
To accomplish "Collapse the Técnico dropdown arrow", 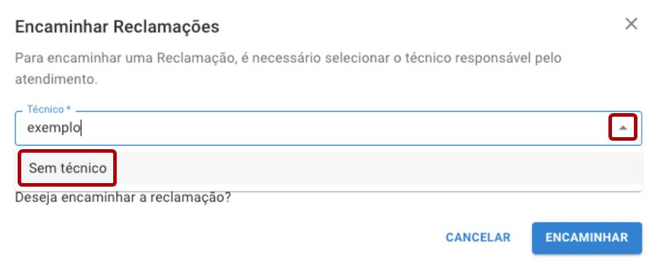I will point(623,128).
